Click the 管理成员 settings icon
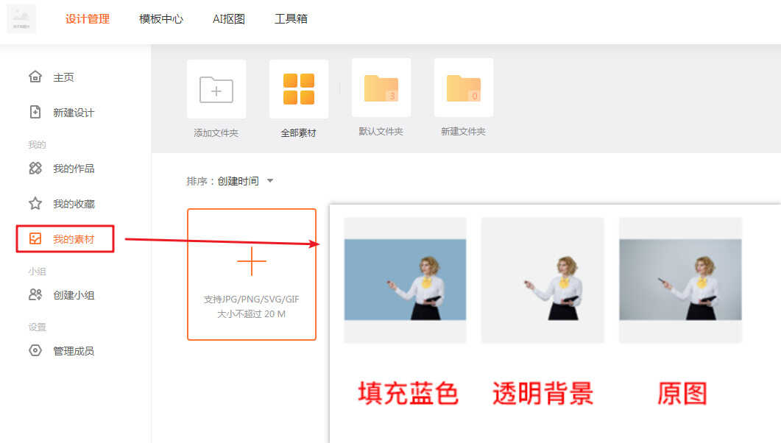The image size is (781, 443). [35, 350]
